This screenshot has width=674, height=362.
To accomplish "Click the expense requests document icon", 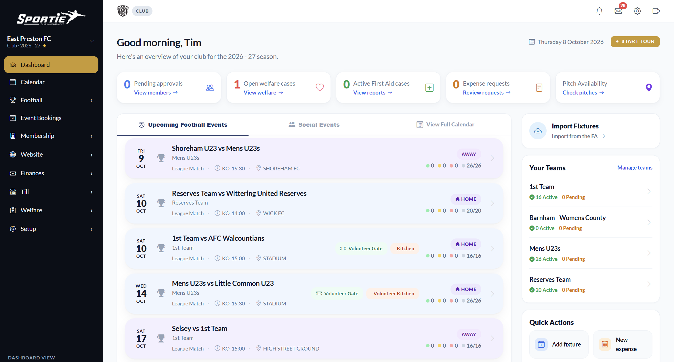I will [539, 88].
